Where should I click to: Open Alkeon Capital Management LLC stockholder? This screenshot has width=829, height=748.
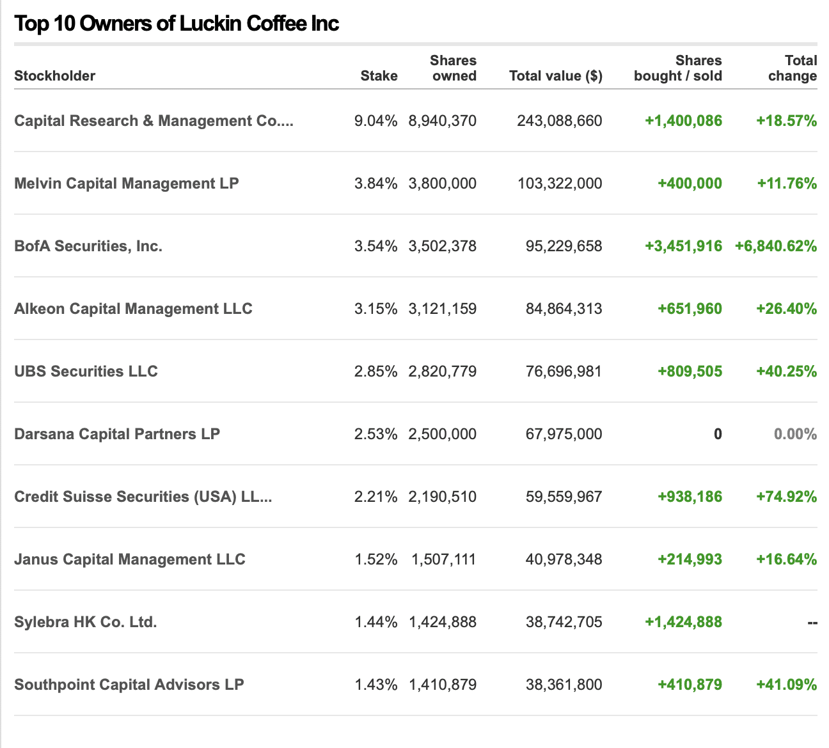pos(133,309)
